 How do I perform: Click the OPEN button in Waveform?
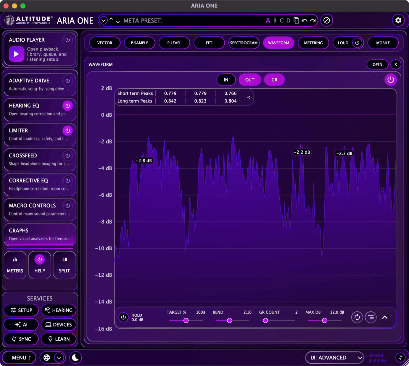pyautogui.click(x=377, y=64)
